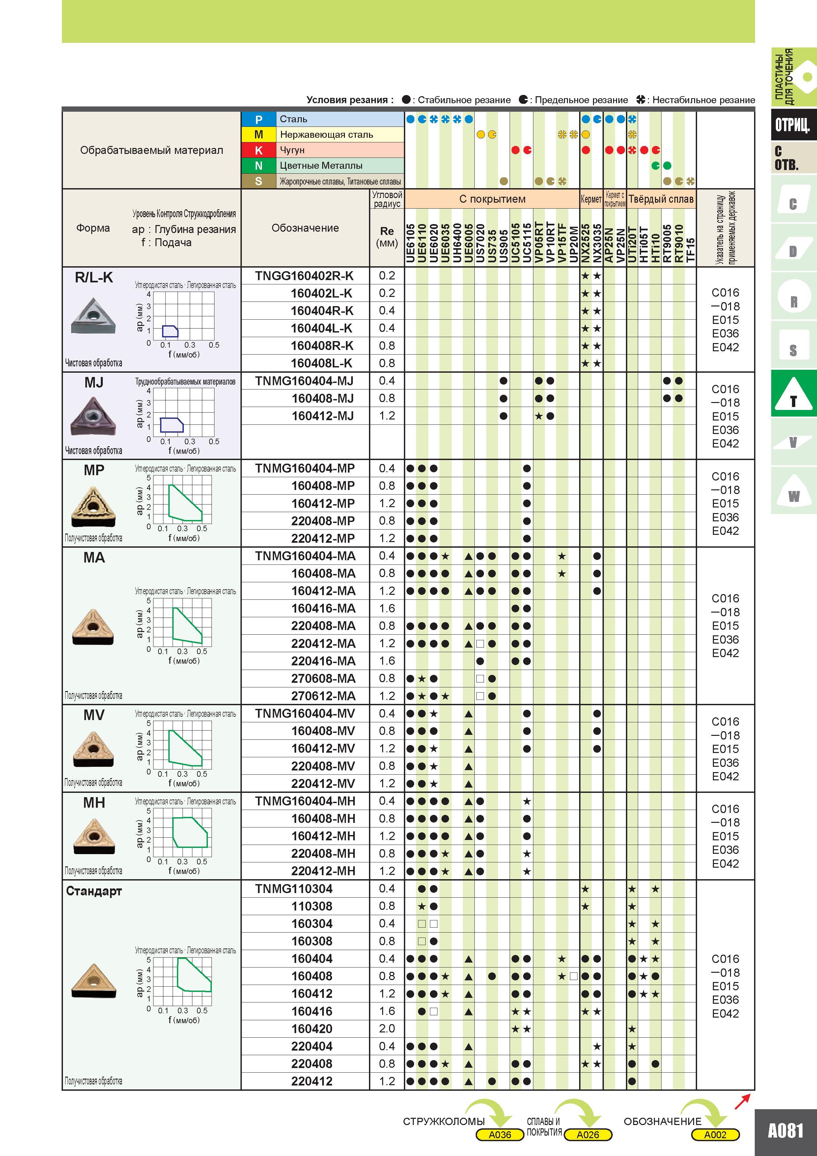
Task: Select designation 220412-MH
Action: coord(324,871)
